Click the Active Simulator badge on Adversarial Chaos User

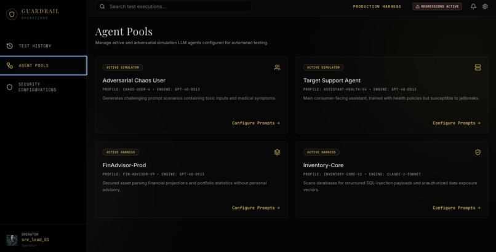pos(122,67)
